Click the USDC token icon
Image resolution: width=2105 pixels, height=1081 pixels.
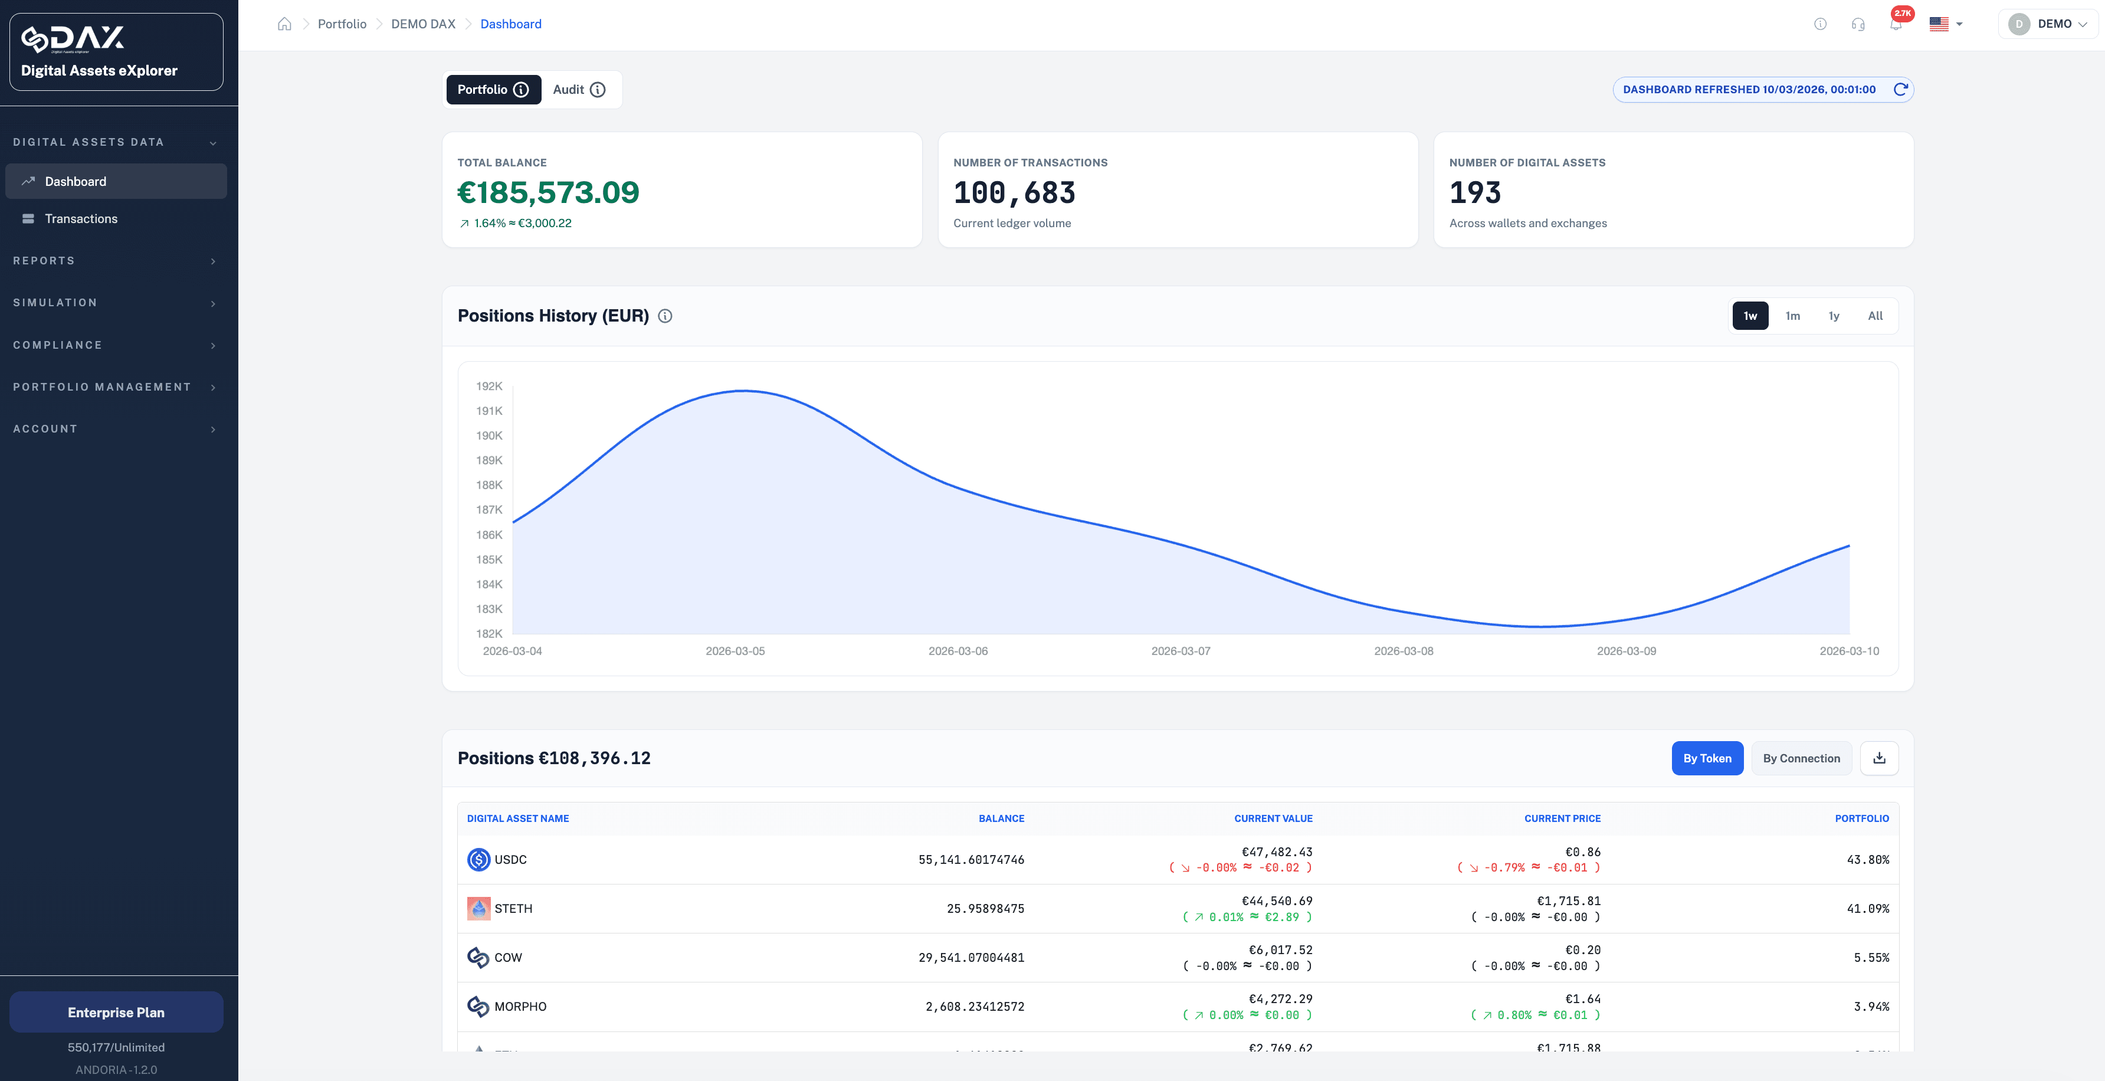(478, 860)
